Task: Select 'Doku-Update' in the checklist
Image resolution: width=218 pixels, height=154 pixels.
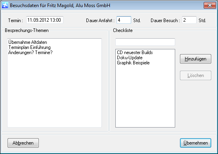Action: pos(130,58)
